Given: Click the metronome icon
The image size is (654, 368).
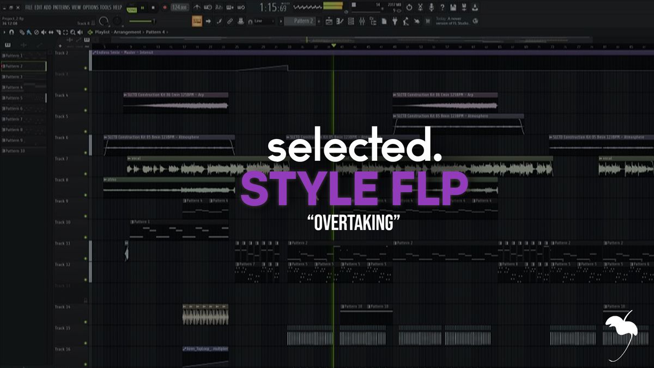Looking at the screenshot, I should (x=197, y=8).
